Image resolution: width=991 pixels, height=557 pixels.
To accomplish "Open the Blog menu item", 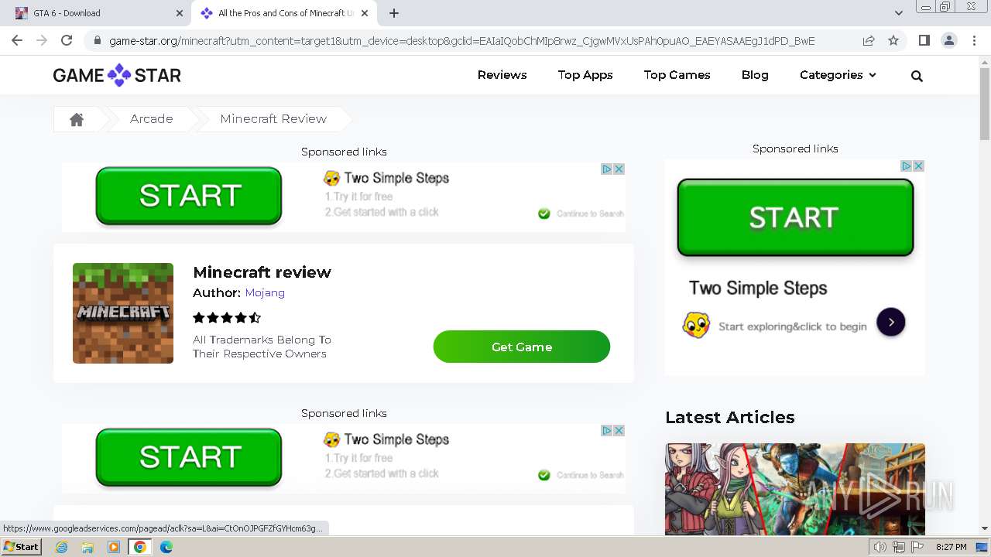I will (755, 75).
